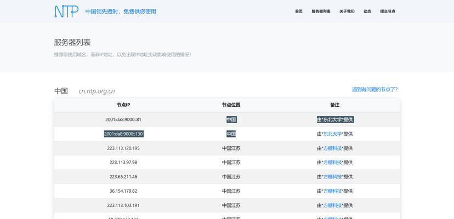Image resolution: width=454 pixels, height=219 pixels.
Task: Open 提交节点 in the top navigation
Action: [388, 11]
